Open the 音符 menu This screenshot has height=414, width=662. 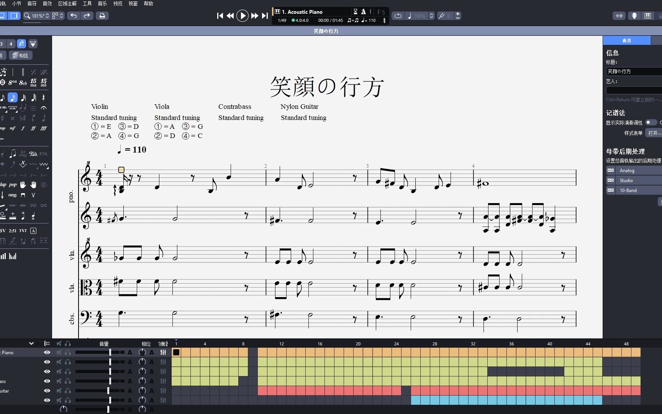pyautogui.click(x=32, y=3)
